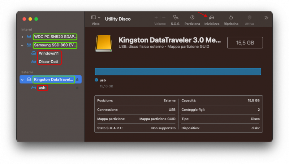The height and width of the screenshot is (164, 289).
Task: Click the Attiva mount icon
Action: [x=249, y=17]
